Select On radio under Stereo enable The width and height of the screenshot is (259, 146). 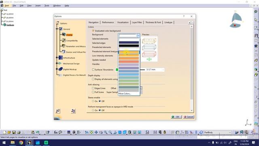click(93, 101)
